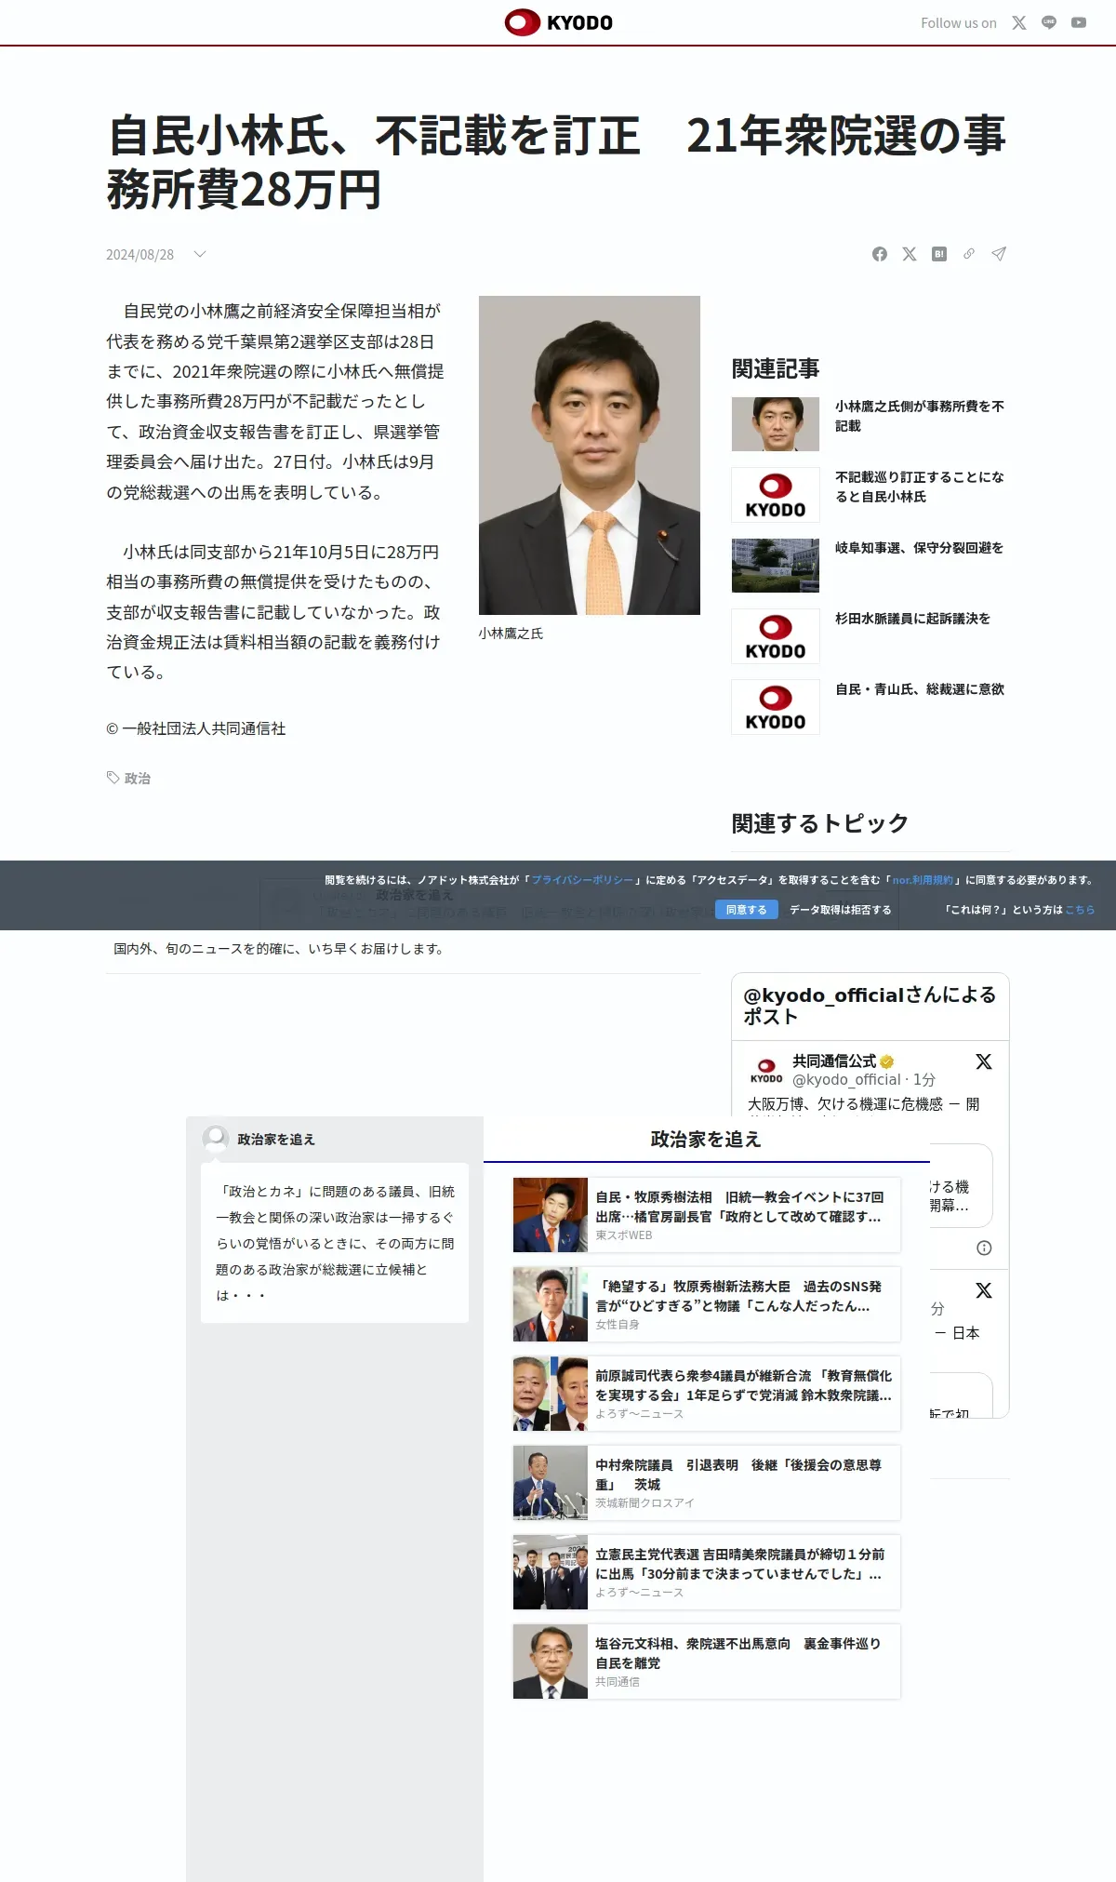Open the 塩谷元文科相 news card

[707, 1662]
